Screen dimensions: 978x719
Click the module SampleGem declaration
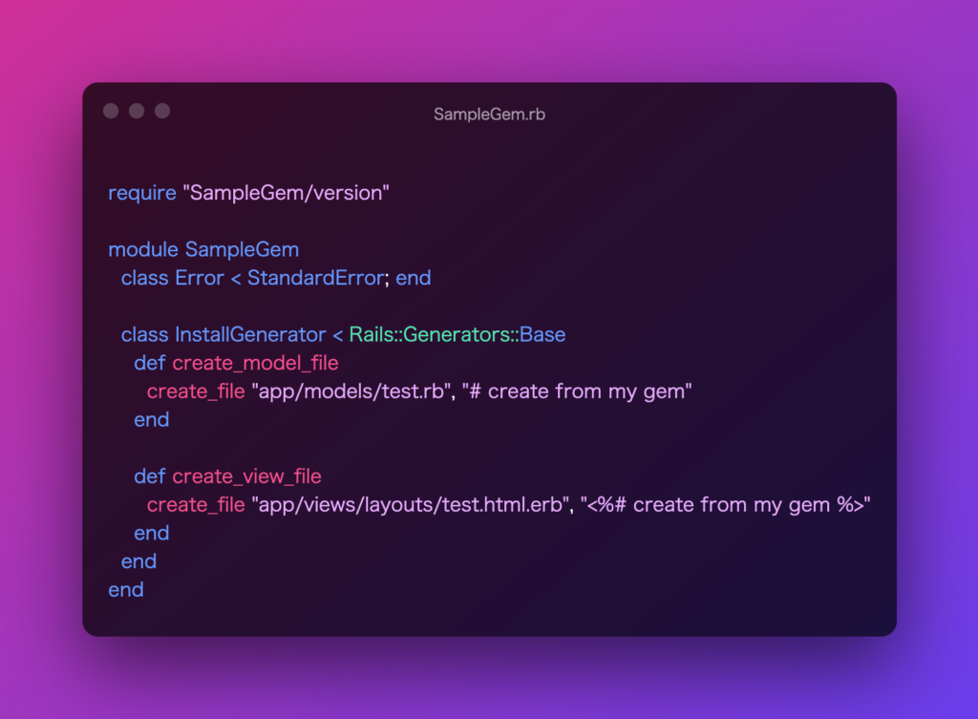click(203, 250)
